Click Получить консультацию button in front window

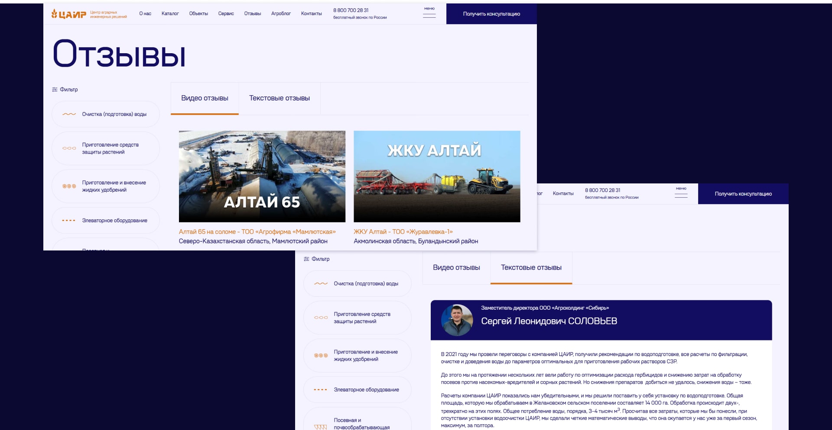pyautogui.click(x=491, y=14)
